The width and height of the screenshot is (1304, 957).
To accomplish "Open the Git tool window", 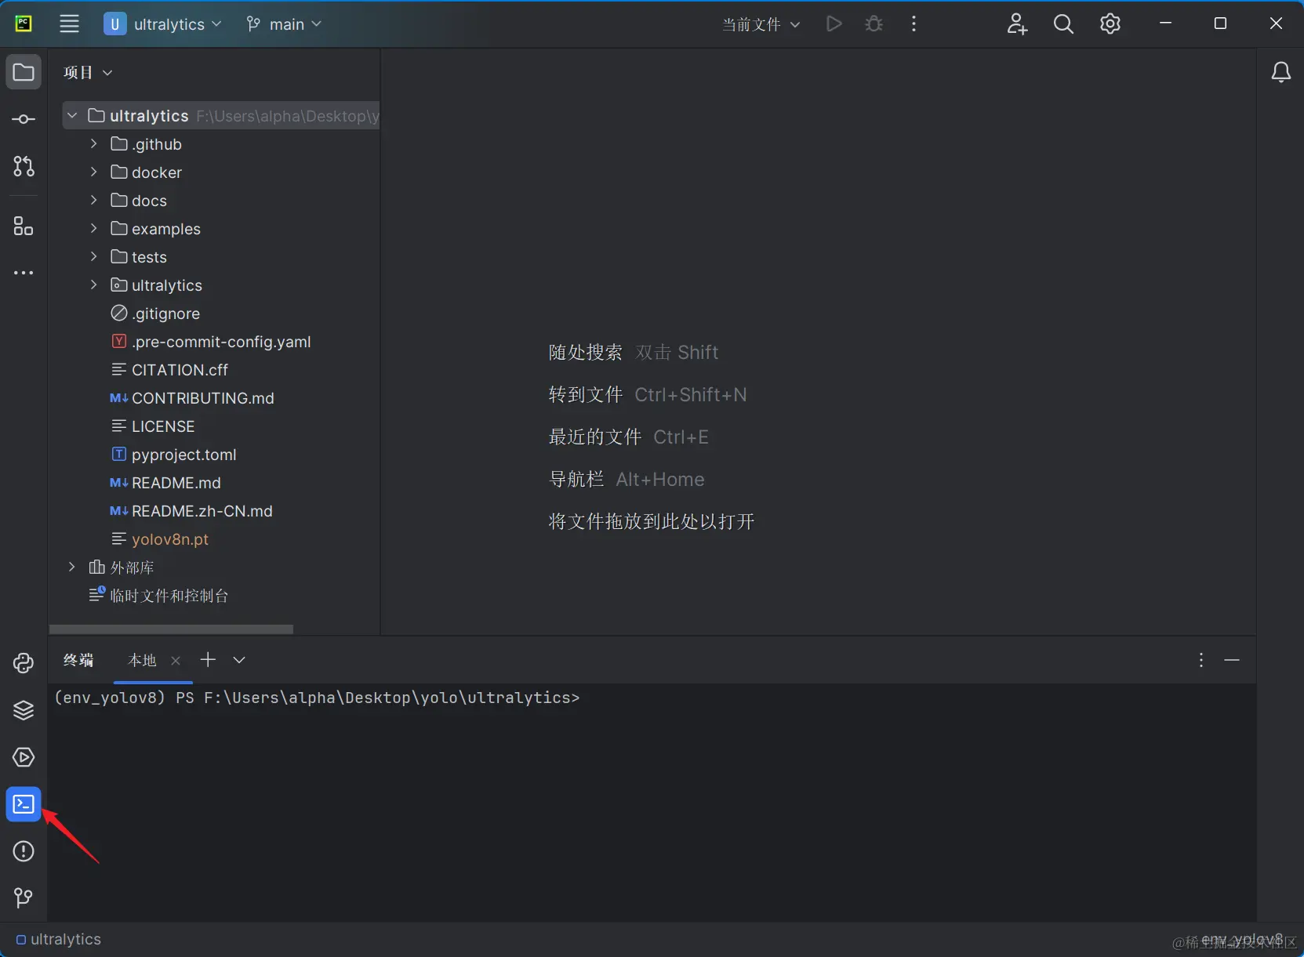I will 24,898.
